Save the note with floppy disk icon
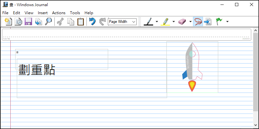This screenshot has height=129, width=259. (x=28, y=22)
